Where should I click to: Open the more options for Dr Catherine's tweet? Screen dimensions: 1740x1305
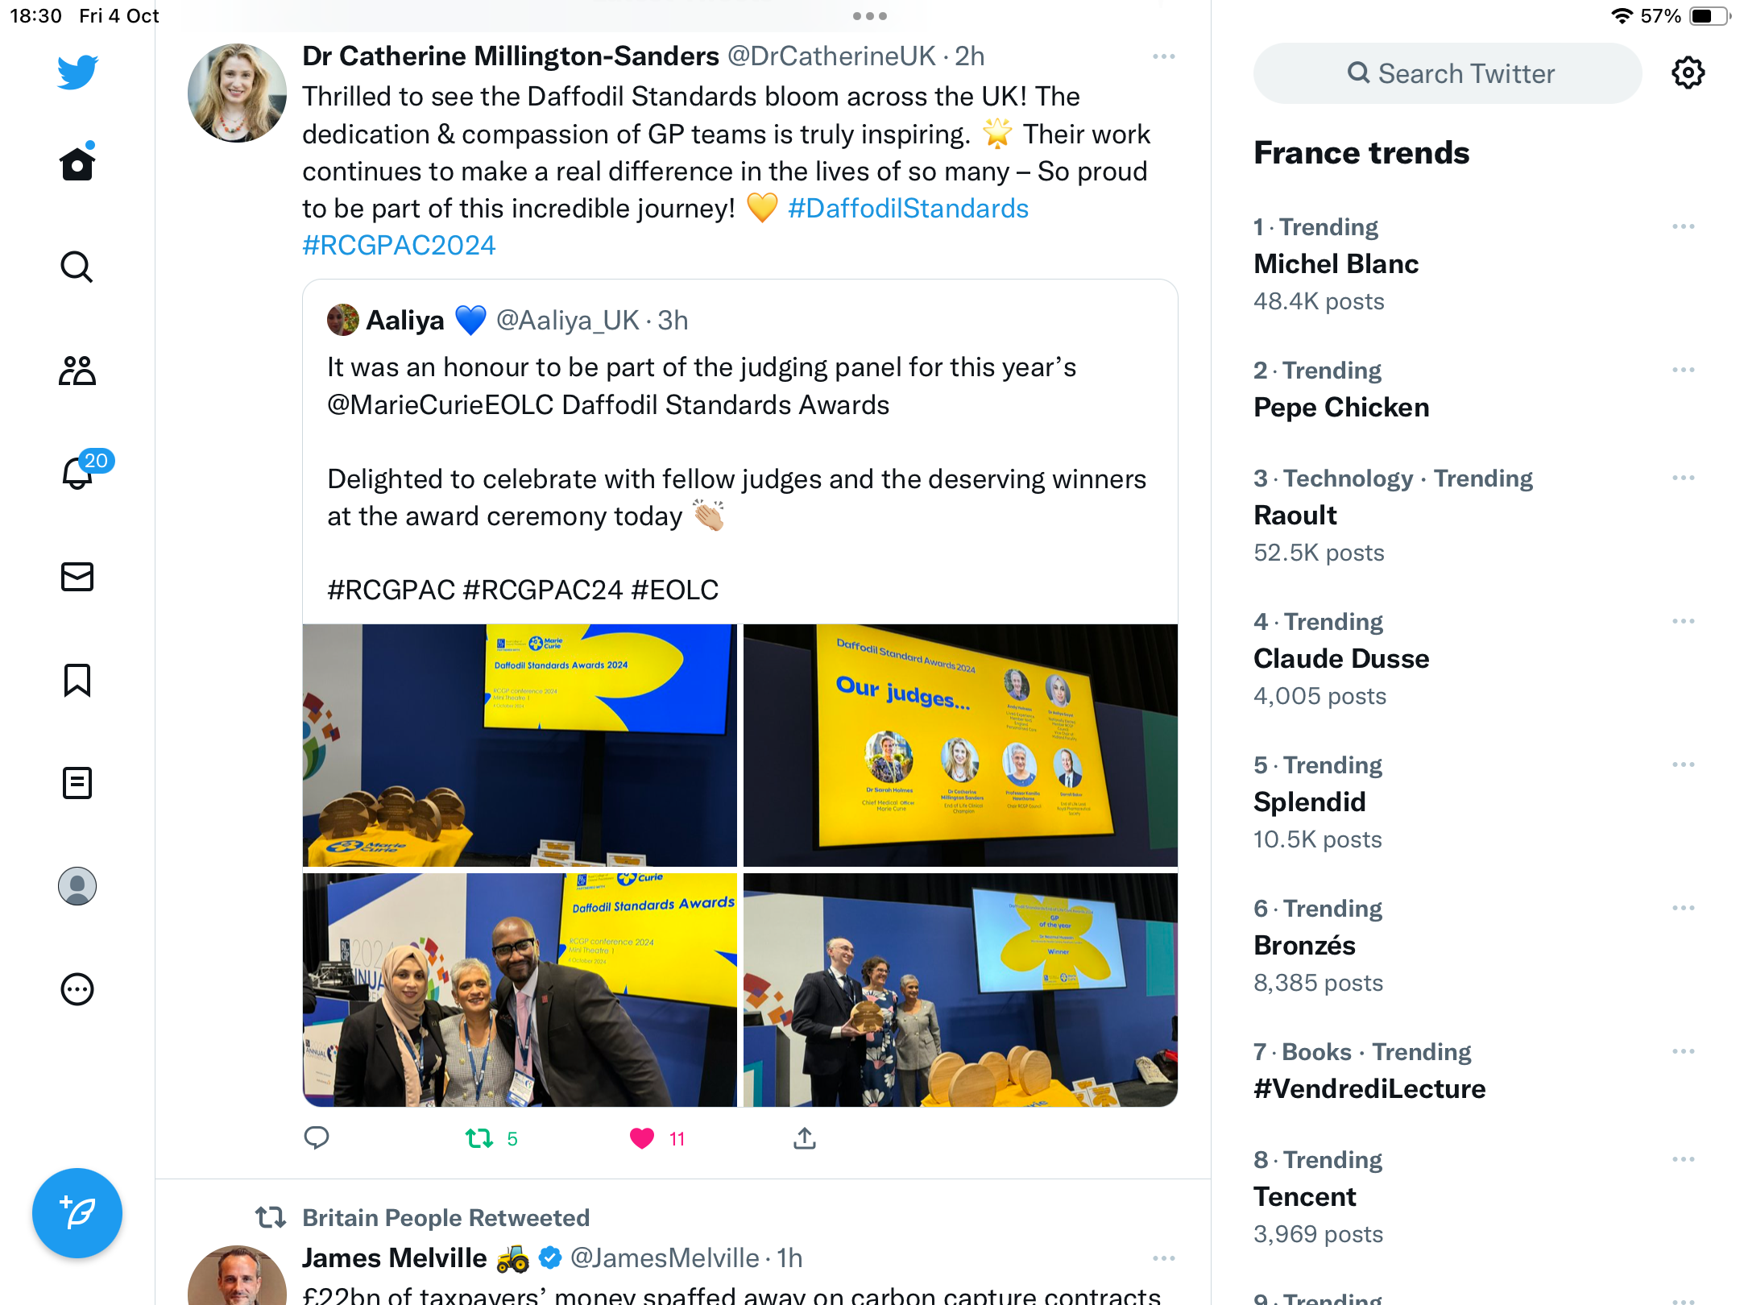(1163, 56)
